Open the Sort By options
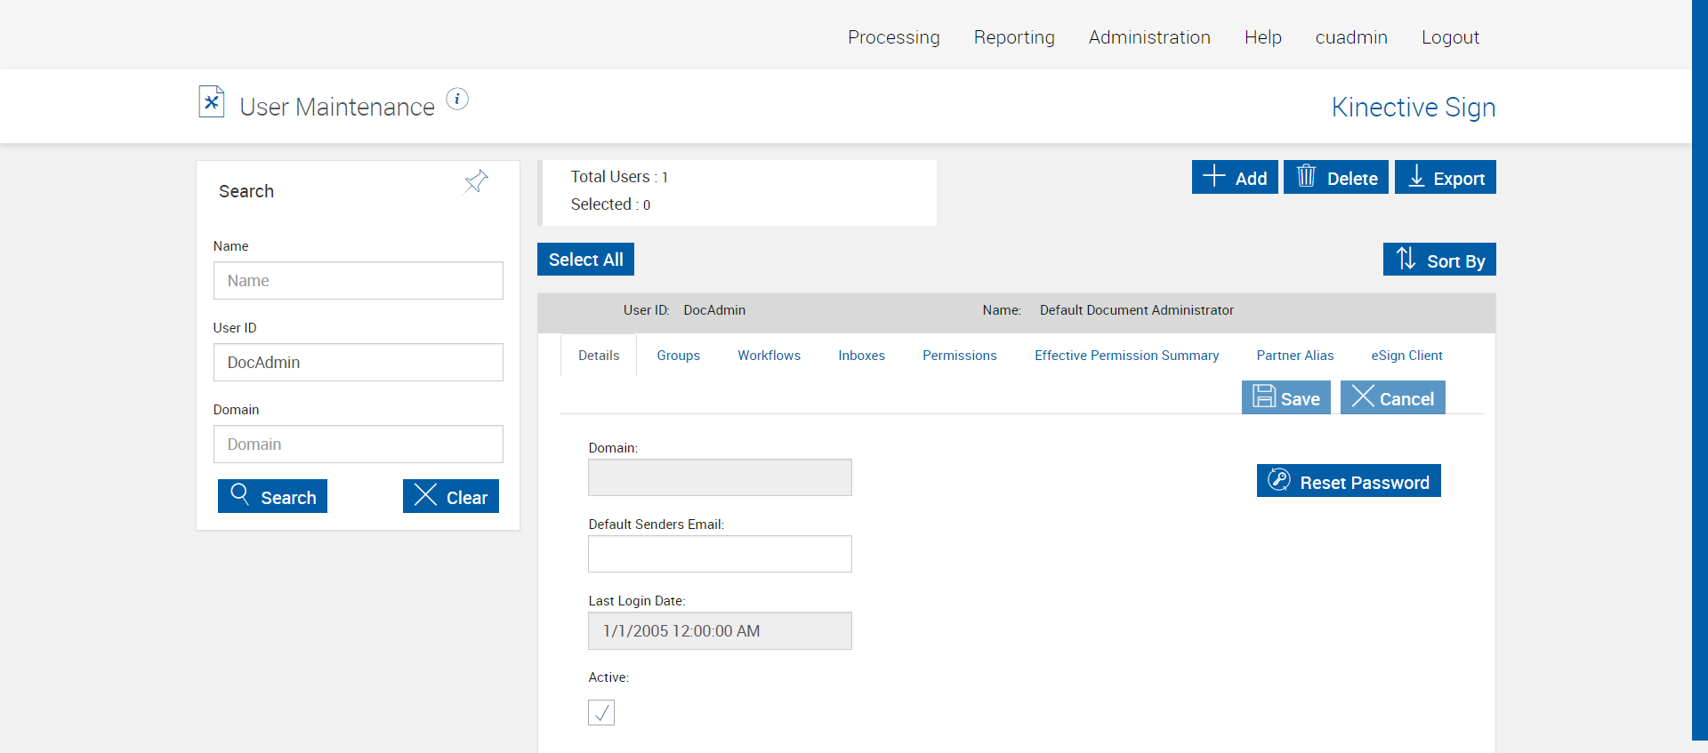This screenshot has width=1708, height=753. tap(1438, 260)
